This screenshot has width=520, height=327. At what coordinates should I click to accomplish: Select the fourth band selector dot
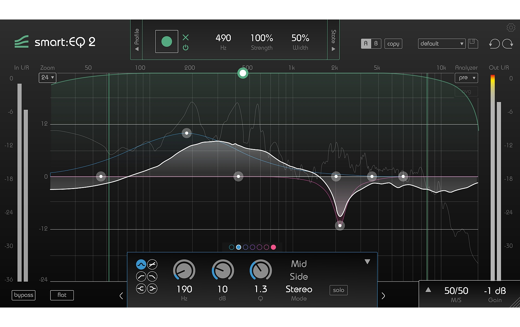click(x=253, y=247)
